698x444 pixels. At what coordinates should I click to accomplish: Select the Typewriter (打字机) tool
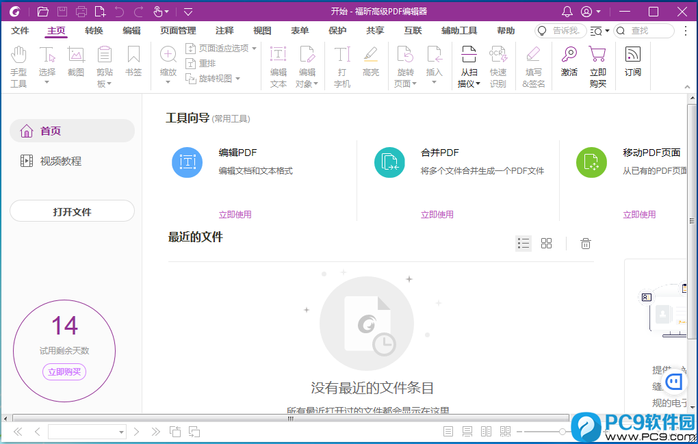click(x=342, y=67)
